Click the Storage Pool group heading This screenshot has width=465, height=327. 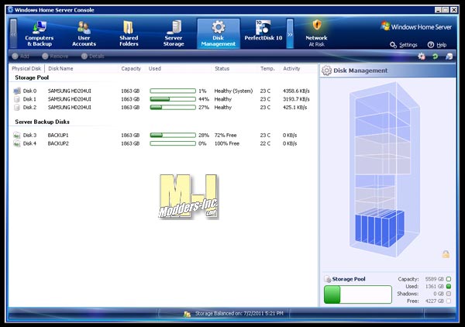coord(32,77)
